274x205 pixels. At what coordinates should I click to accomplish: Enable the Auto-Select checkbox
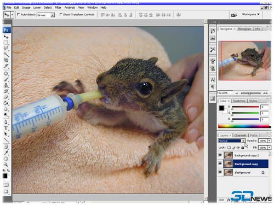click(18, 14)
